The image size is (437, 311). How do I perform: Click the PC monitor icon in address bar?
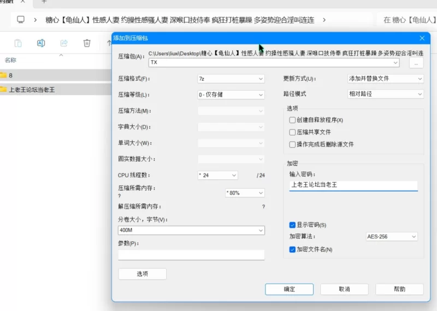coord(21,20)
